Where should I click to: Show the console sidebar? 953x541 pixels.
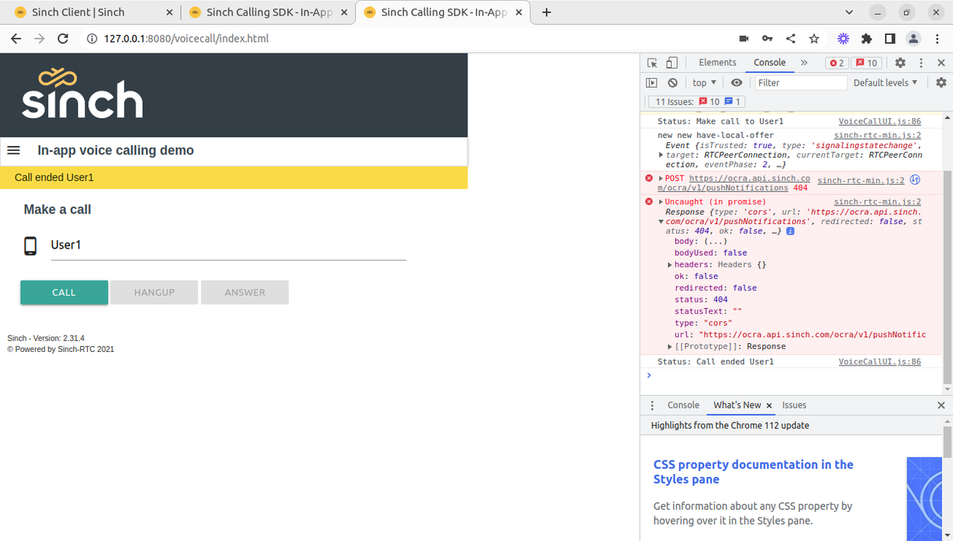[x=651, y=83]
